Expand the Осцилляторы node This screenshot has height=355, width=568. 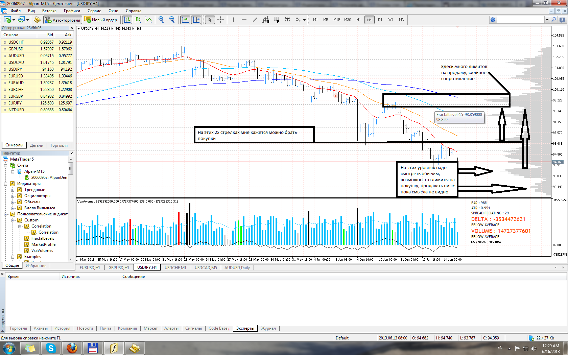(x=13, y=196)
